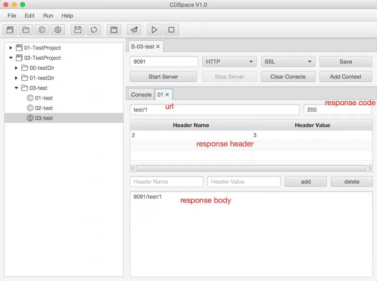Select the 02-test tree row label

(x=44, y=108)
